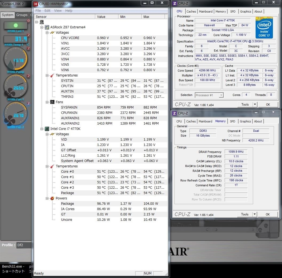This screenshot has height=278, width=282.
Task: Collapse the Powers tree node
Action: point(47,198)
